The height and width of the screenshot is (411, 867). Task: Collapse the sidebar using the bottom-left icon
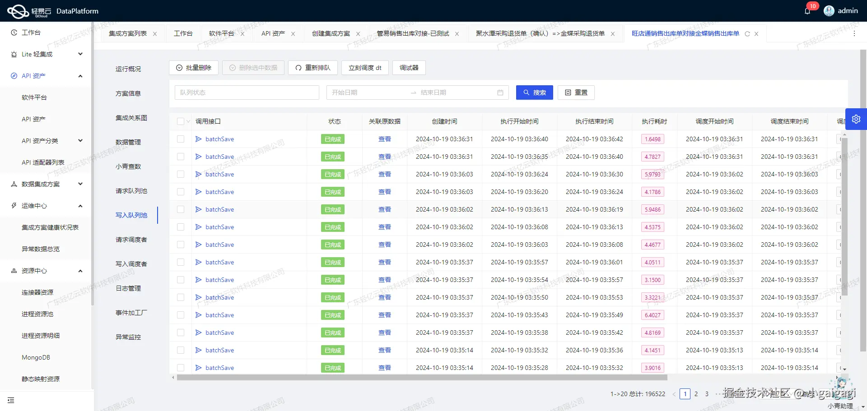click(x=11, y=400)
